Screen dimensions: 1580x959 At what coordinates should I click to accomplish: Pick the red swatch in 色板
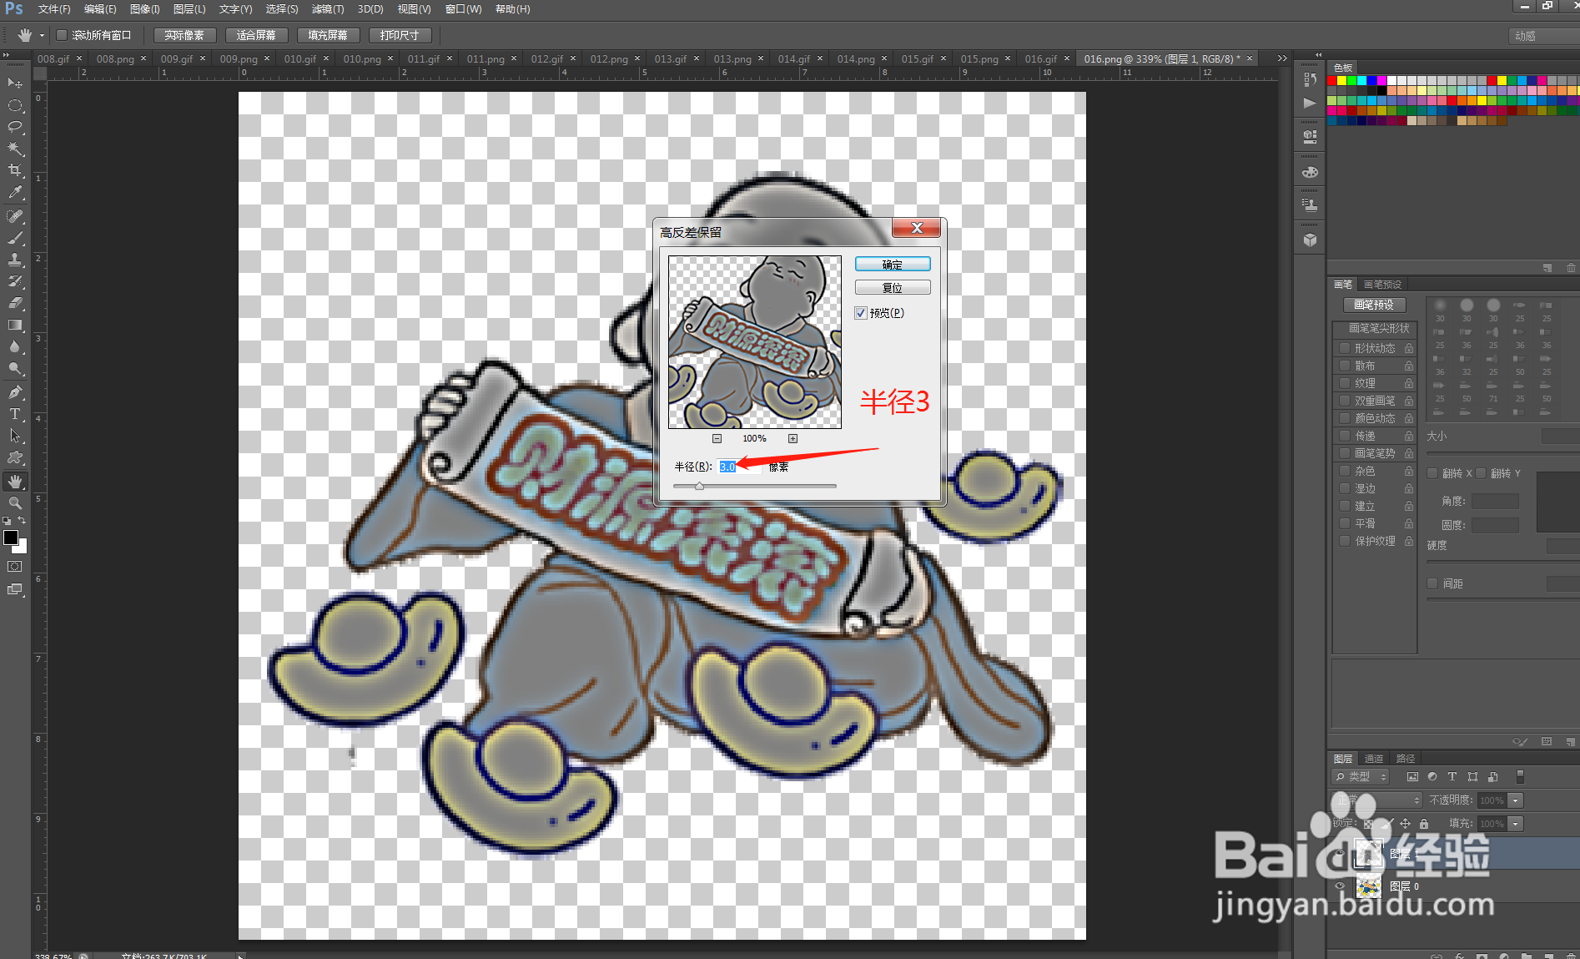coord(1332,81)
